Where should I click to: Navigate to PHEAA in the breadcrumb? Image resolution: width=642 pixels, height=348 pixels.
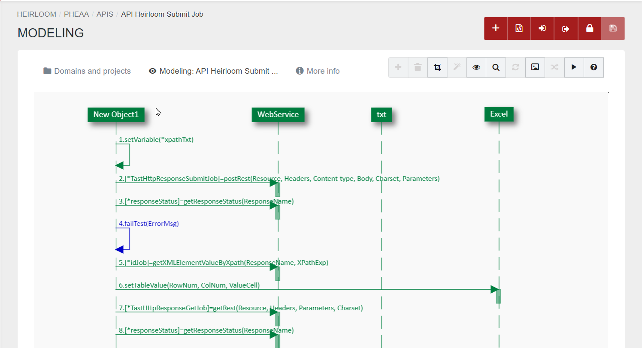pyautogui.click(x=76, y=14)
